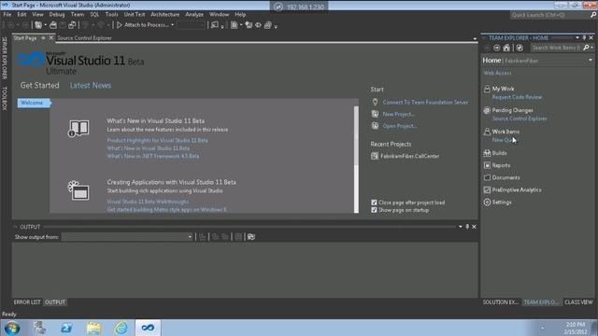Click the Builds icon
This screenshot has height=336, width=598.
tap(487, 153)
